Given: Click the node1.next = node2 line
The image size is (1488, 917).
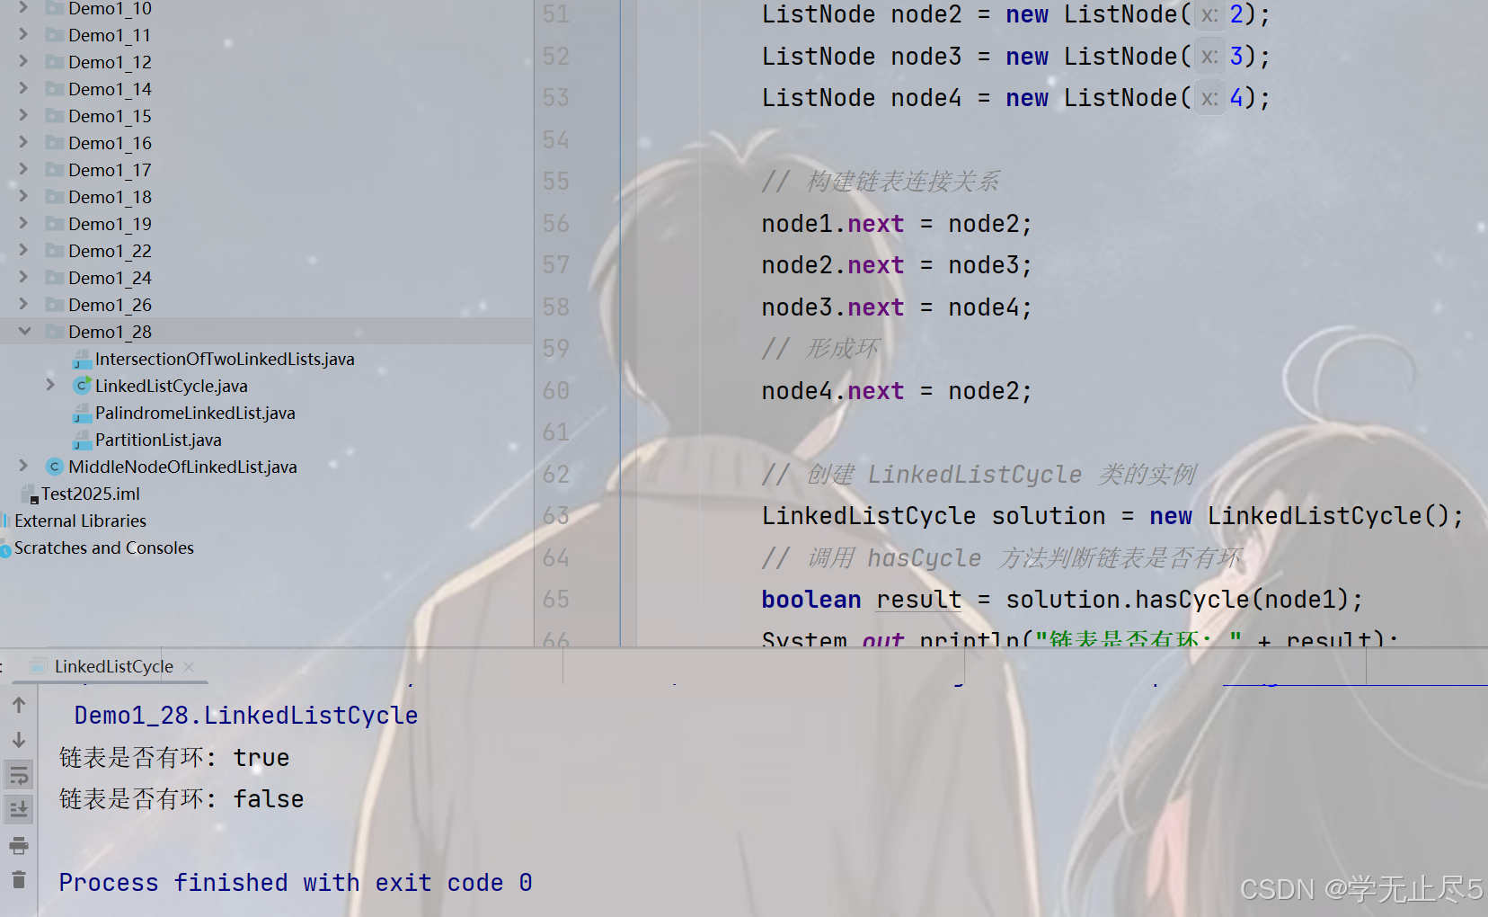Looking at the screenshot, I should [x=897, y=224].
